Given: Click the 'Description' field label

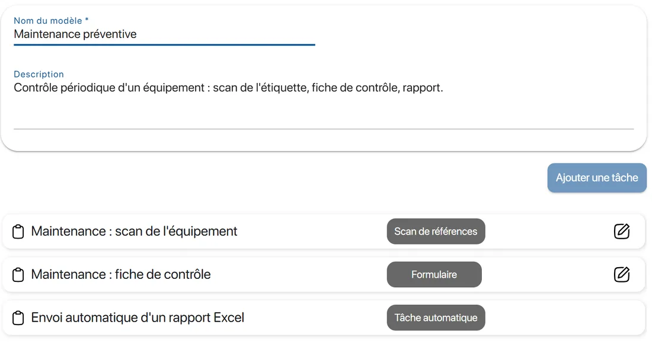Looking at the screenshot, I should tap(39, 75).
